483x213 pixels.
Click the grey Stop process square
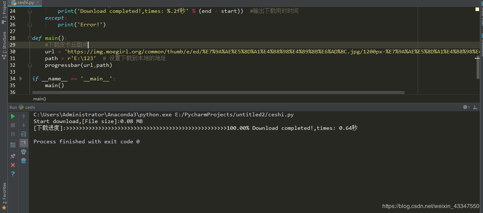13,125
